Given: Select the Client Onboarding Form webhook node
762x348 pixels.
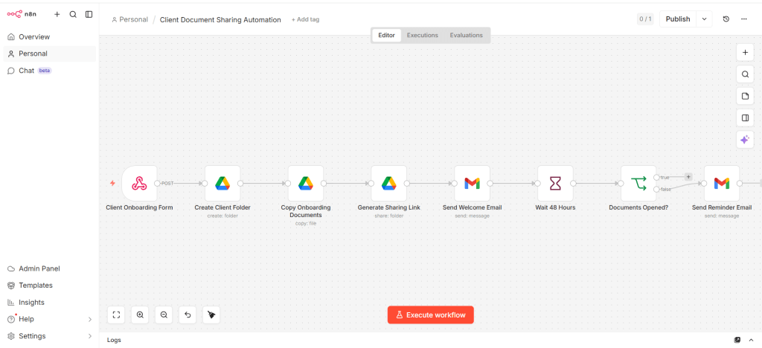Looking at the screenshot, I should 139,184.
